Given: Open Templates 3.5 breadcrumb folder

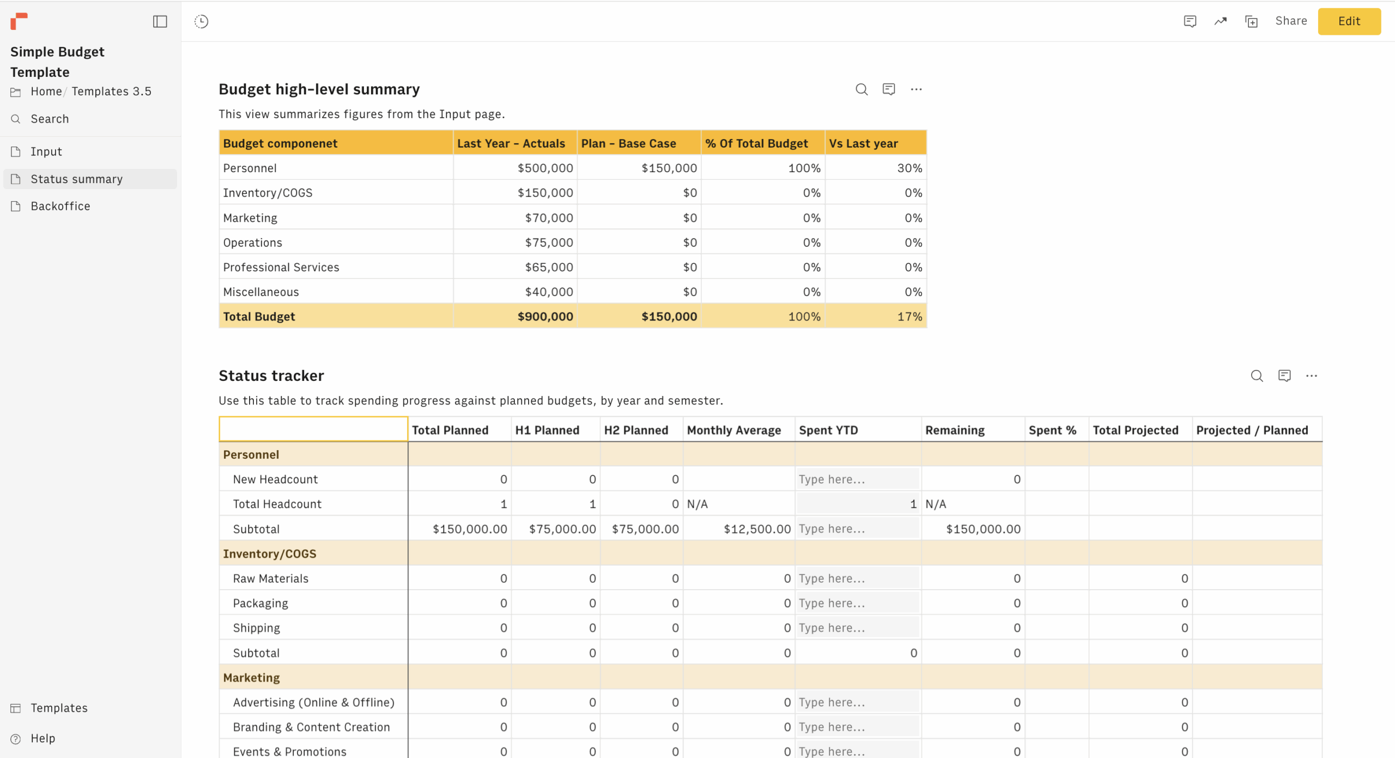Looking at the screenshot, I should [x=111, y=92].
